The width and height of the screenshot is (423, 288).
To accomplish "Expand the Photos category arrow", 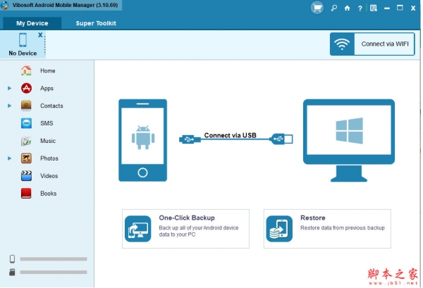I will [9, 158].
